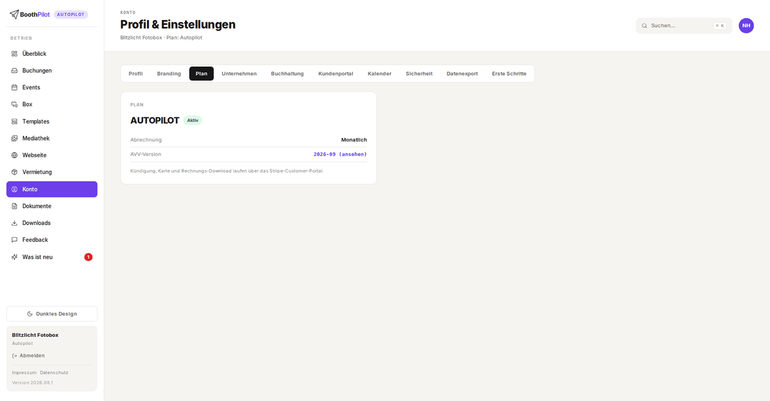
Task: Click the Version 2026.08.1 text
Action: (x=33, y=383)
